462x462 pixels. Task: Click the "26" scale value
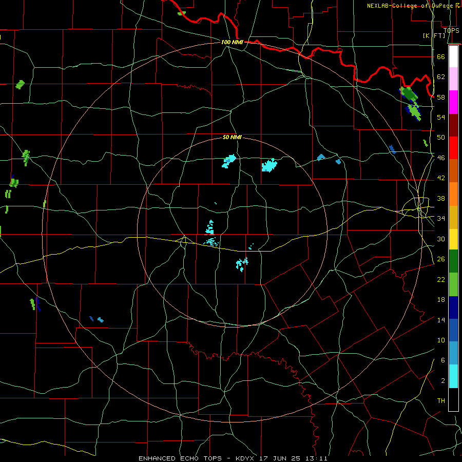(x=441, y=259)
